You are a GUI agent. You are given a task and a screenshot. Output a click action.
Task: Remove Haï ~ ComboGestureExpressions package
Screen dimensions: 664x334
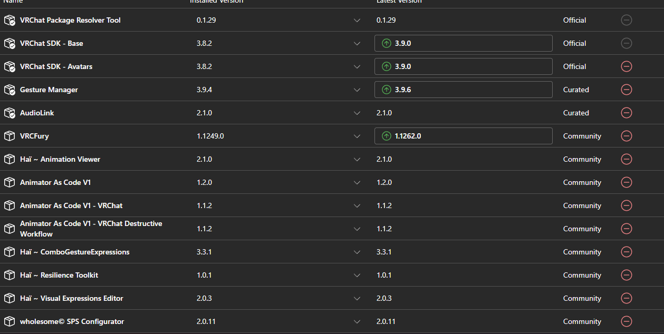(x=627, y=252)
